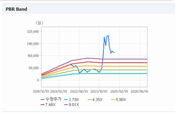Click the 2026/06/01 date label
Image resolution: width=178 pixels, height=115 pixels.
(x=140, y=91)
